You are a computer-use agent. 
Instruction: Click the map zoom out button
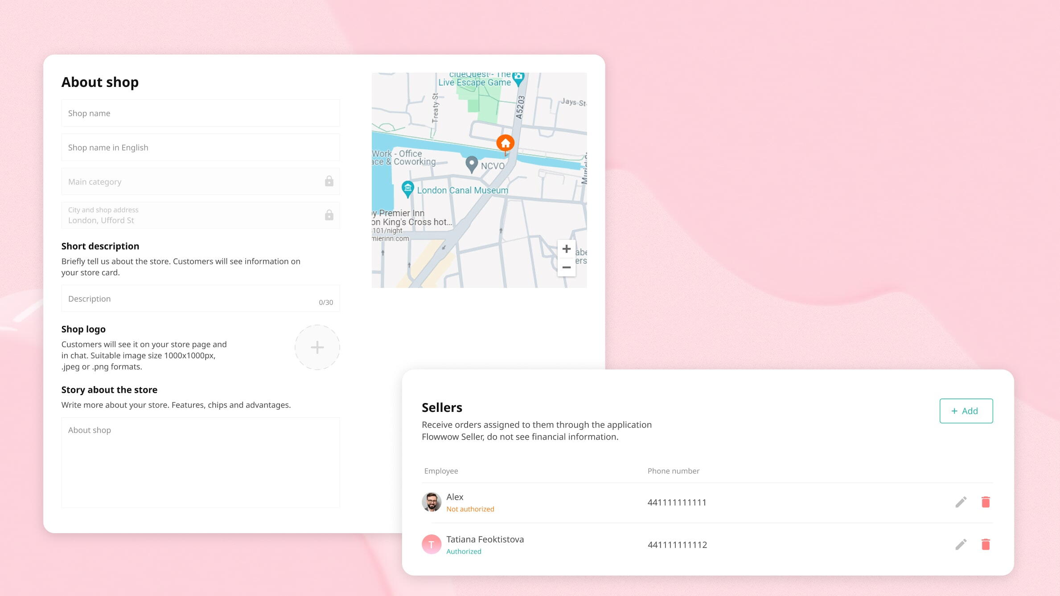(x=567, y=267)
